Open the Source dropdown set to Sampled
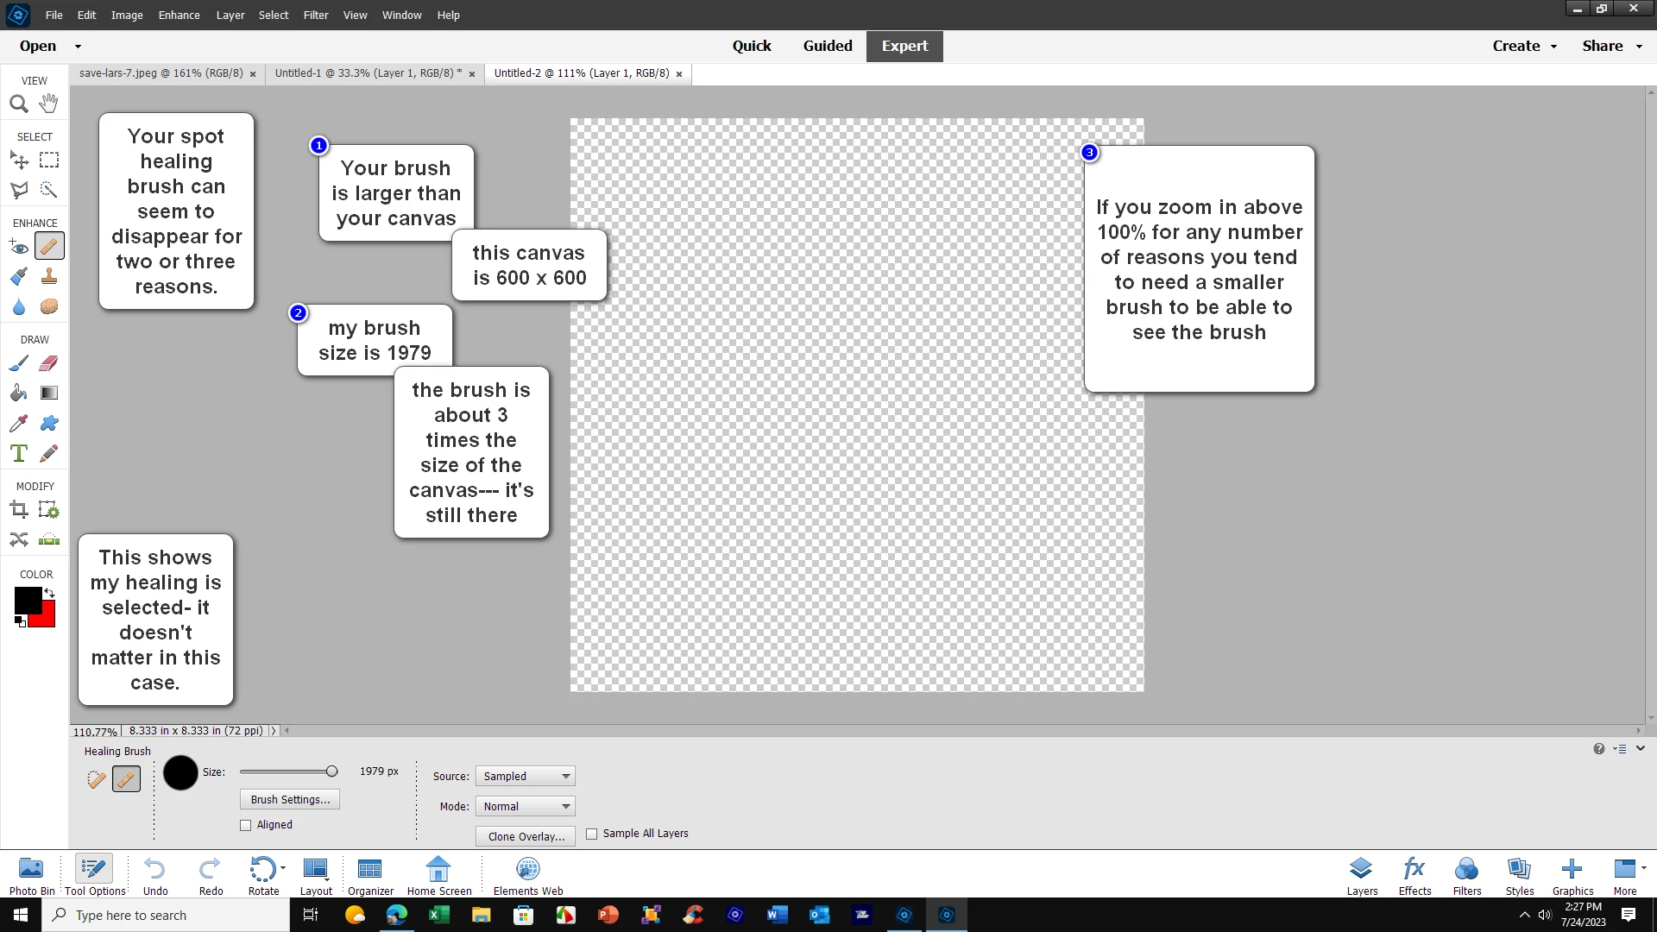1657x932 pixels. pyautogui.click(x=525, y=776)
